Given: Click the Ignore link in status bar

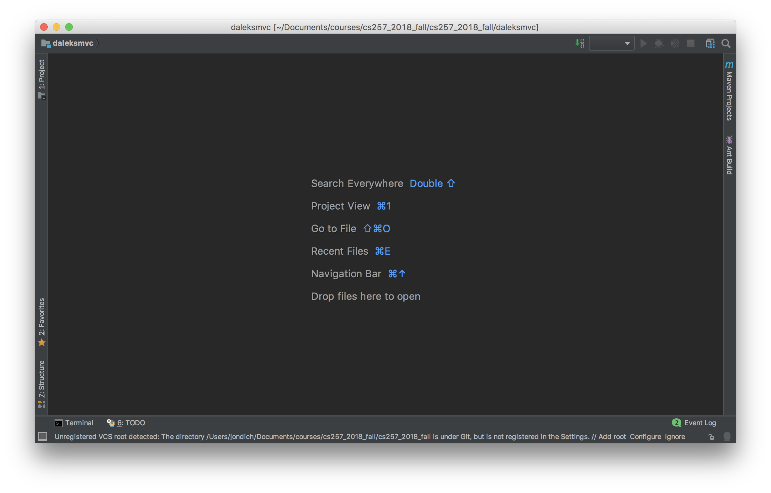Looking at the screenshot, I should tap(675, 437).
